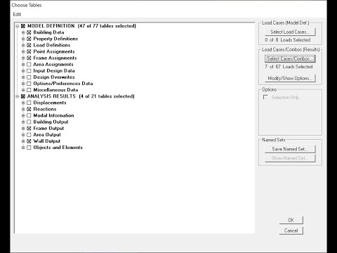Image resolution: width=337 pixels, height=253 pixels.
Task: Expand the Modal Information node
Action: (x=23, y=115)
